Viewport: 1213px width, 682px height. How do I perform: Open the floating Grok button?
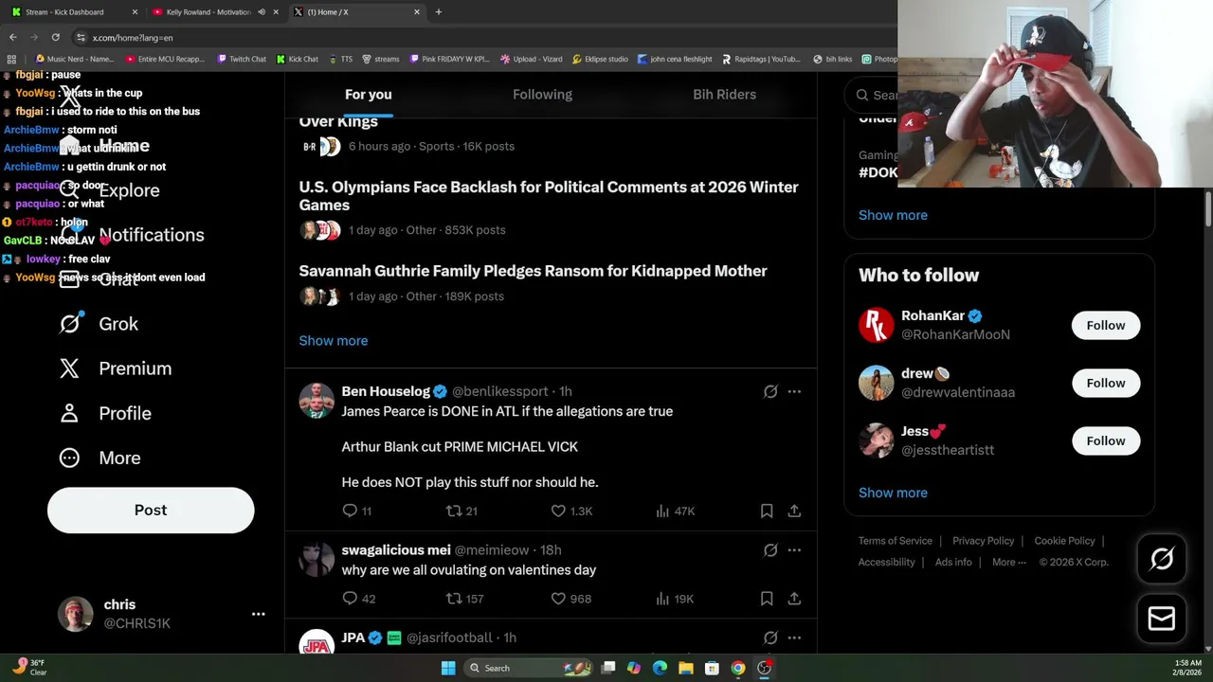[x=1162, y=559]
